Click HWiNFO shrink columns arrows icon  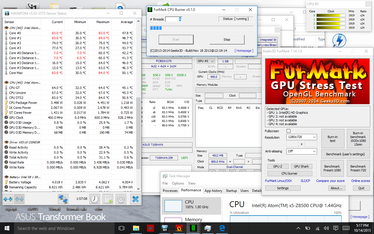coord(19,199)
